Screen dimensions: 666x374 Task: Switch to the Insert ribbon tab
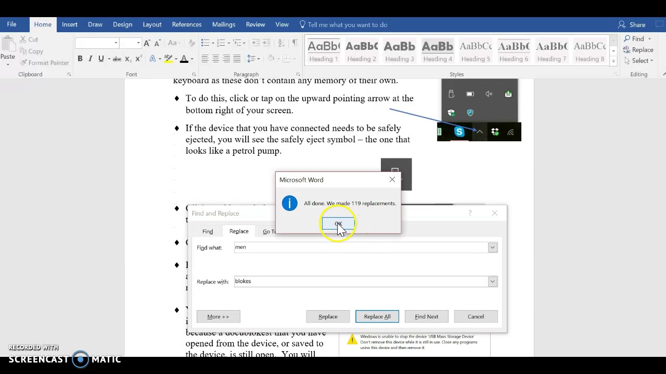(70, 24)
